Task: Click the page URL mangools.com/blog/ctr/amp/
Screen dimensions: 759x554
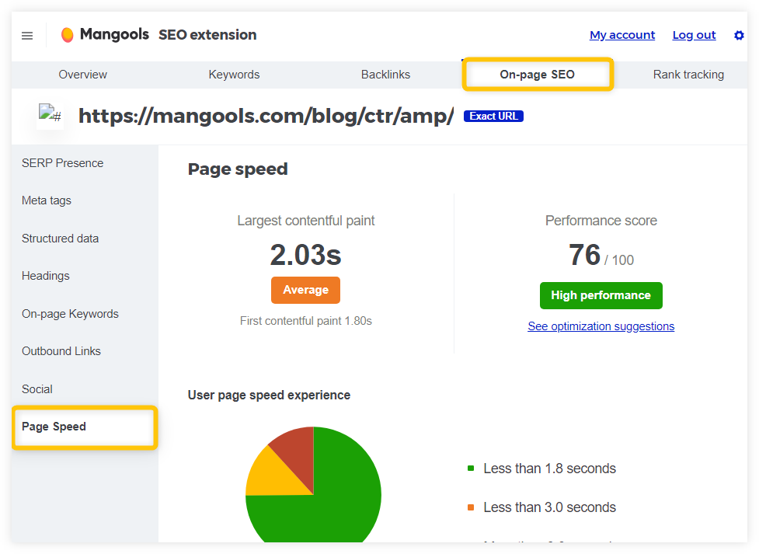Action: pos(266,117)
